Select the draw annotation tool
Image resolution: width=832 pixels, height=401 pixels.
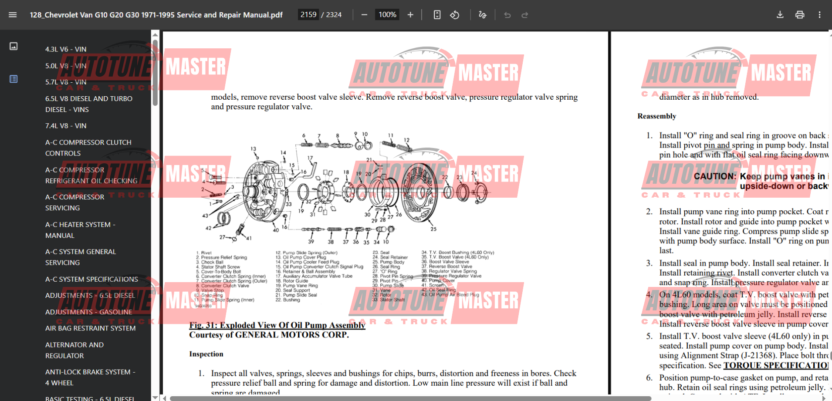482,15
